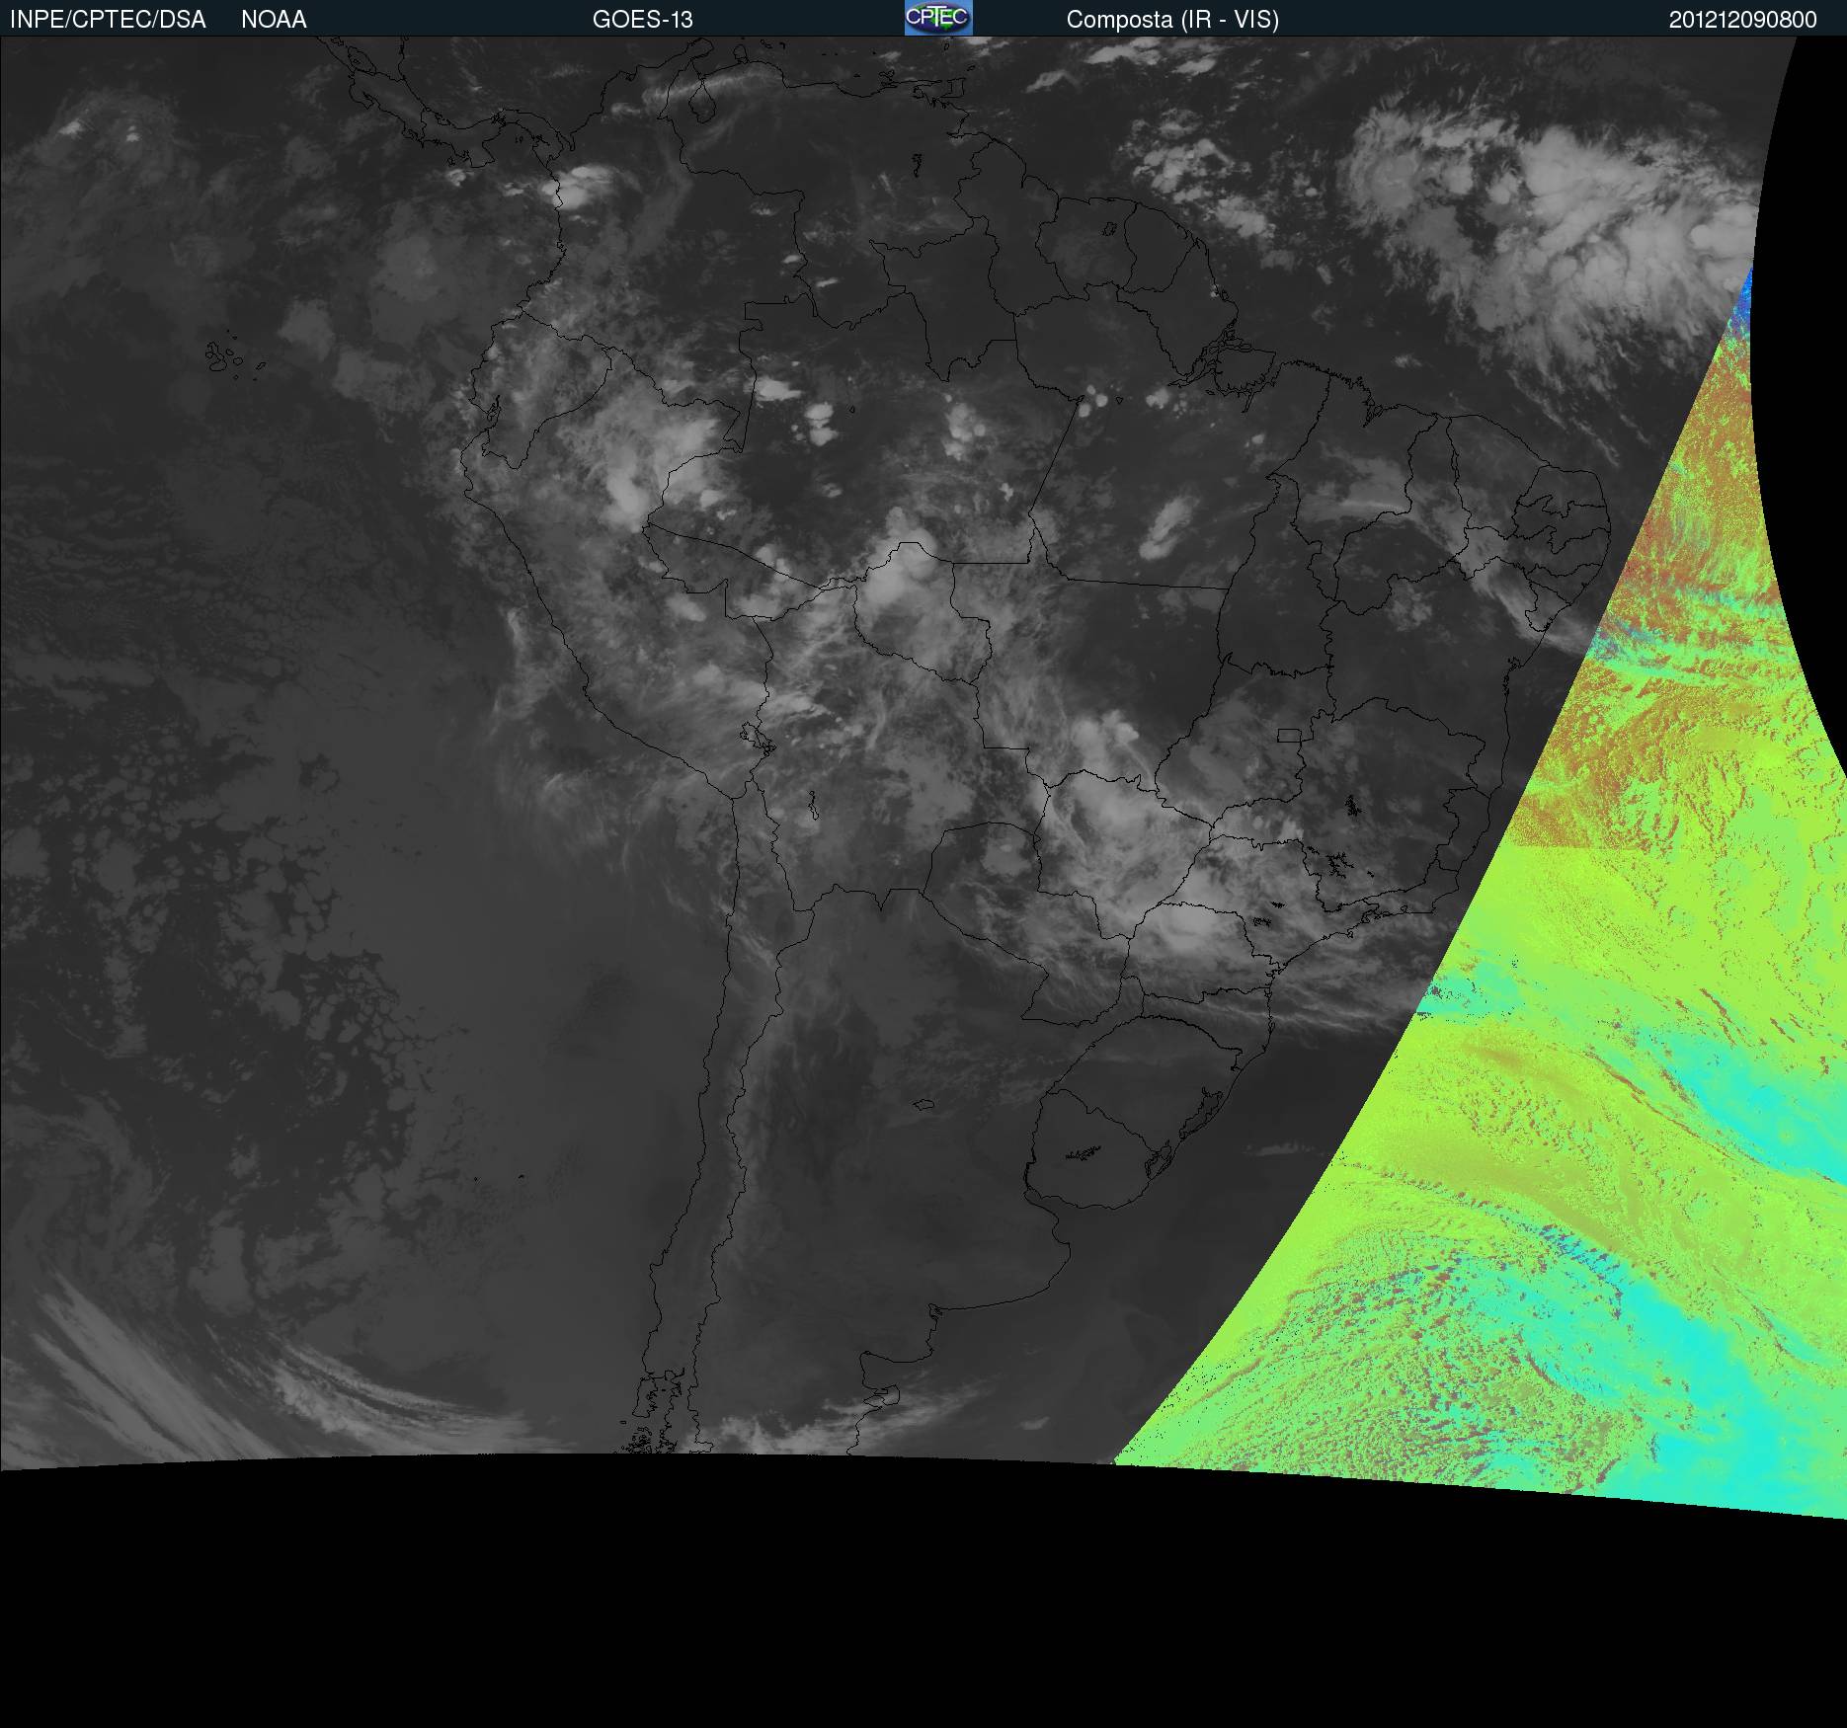This screenshot has height=1728, width=1847.
Task: Click the INPE/CPTEC/DSA header text
Action: click(x=108, y=20)
